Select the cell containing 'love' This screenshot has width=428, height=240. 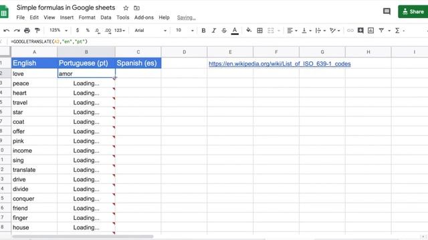pyautogui.click(x=34, y=73)
